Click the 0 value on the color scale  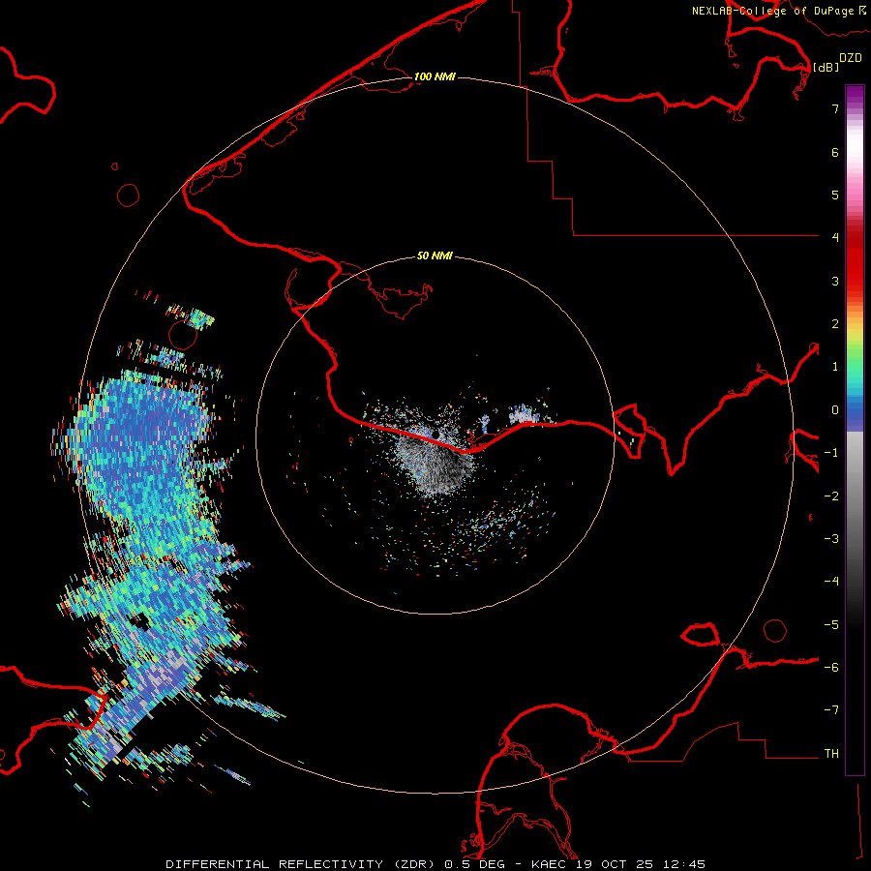point(835,410)
